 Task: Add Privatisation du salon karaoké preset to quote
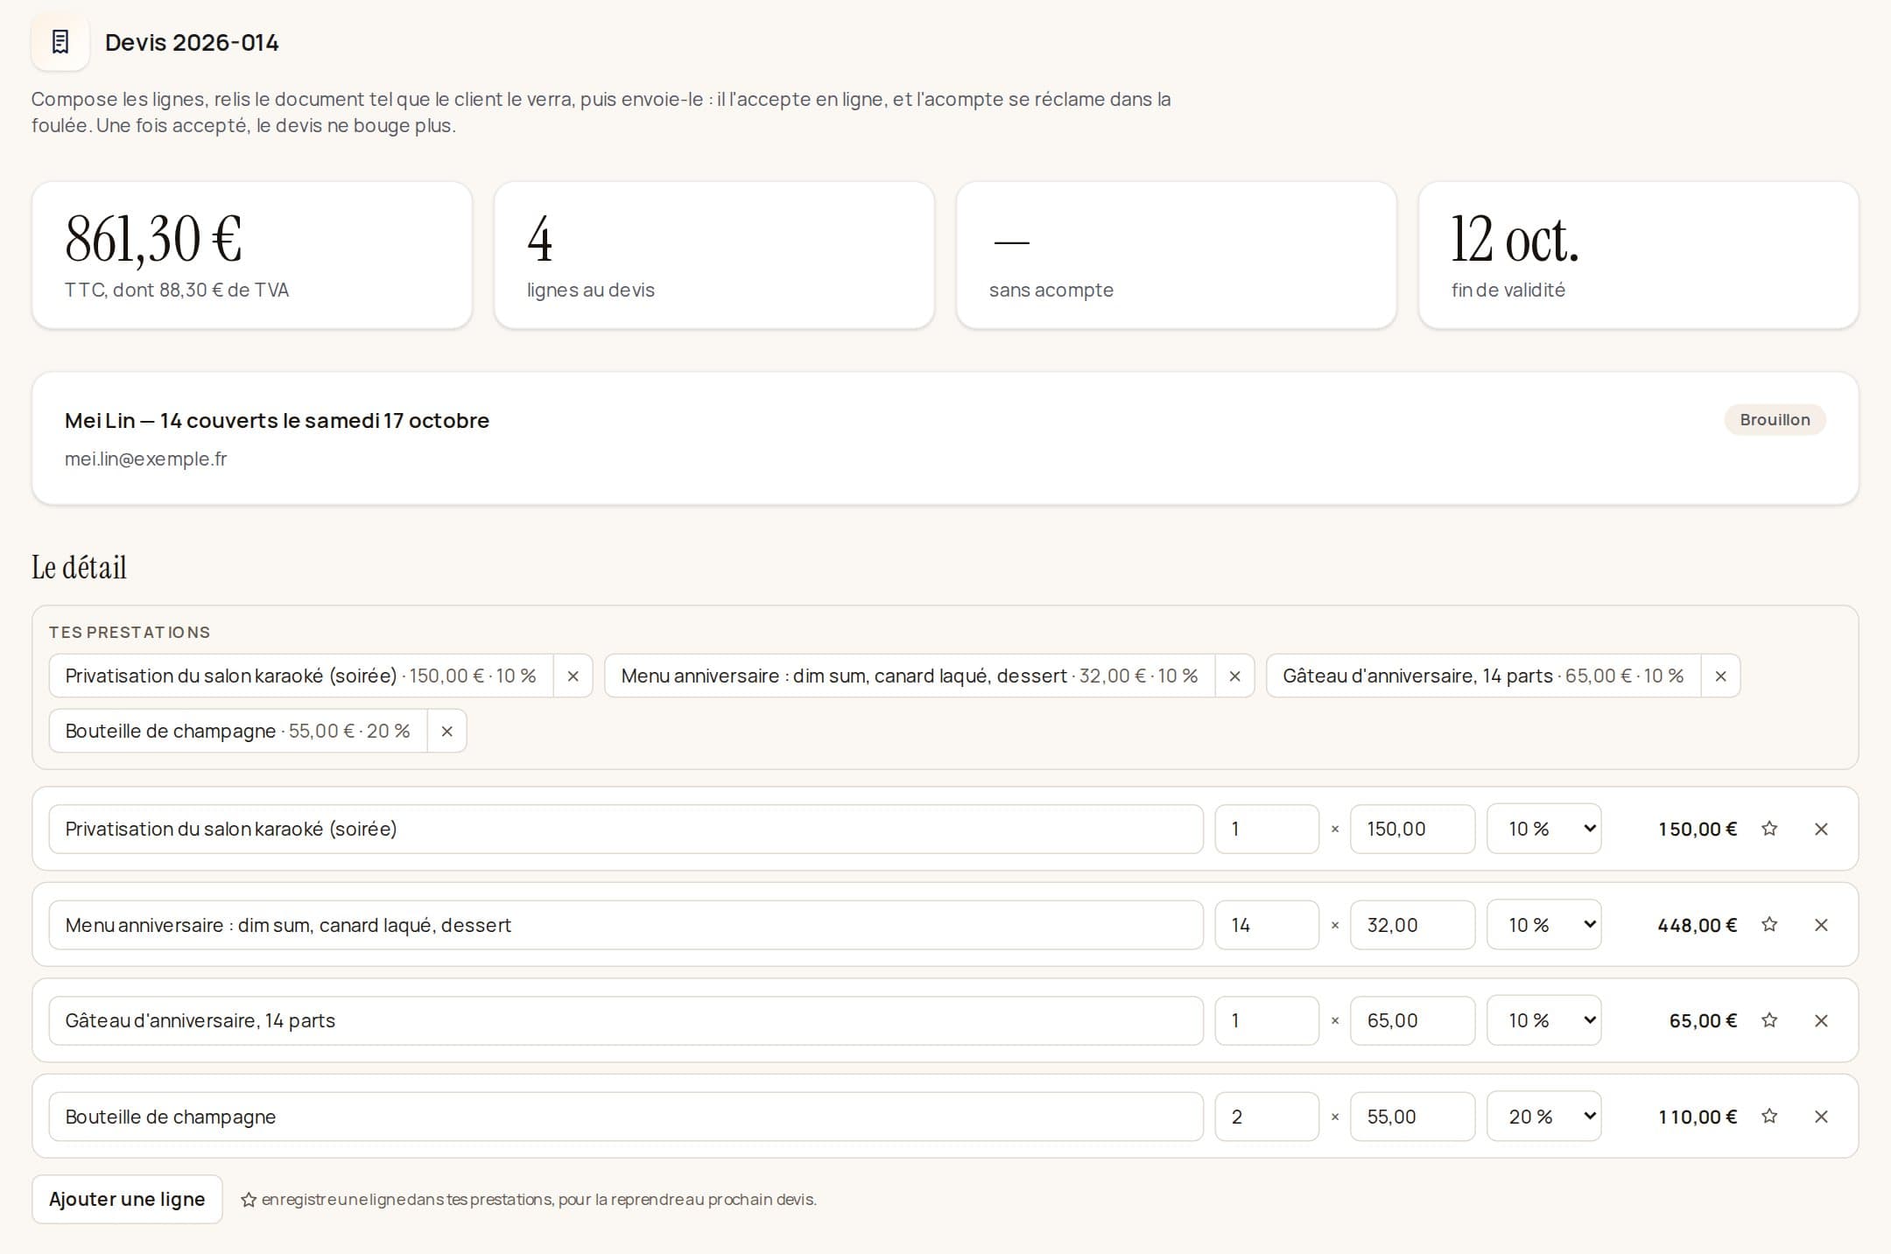(301, 676)
